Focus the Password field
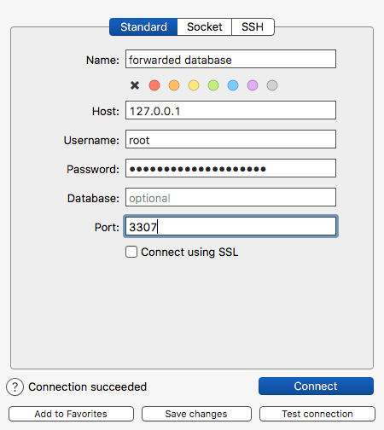 pyautogui.click(x=230, y=168)
